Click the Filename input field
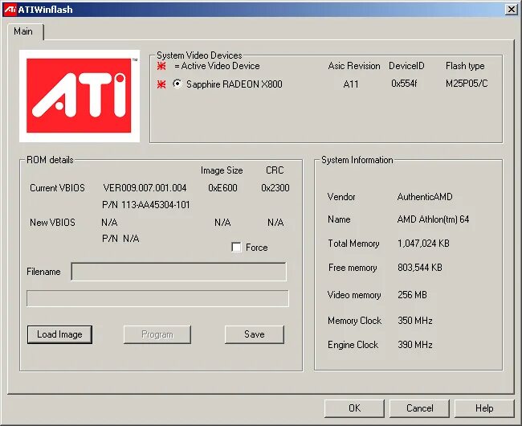Screen dimensions: 522x426 [x=179, y=272]
